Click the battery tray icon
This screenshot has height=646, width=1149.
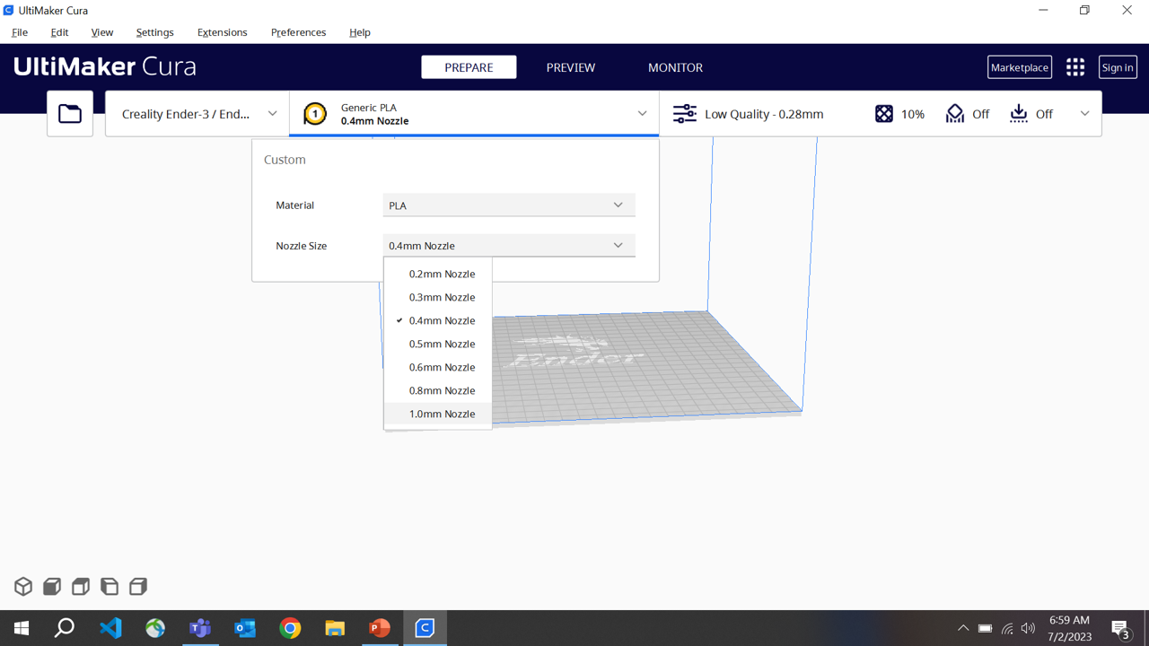point(985,628)
